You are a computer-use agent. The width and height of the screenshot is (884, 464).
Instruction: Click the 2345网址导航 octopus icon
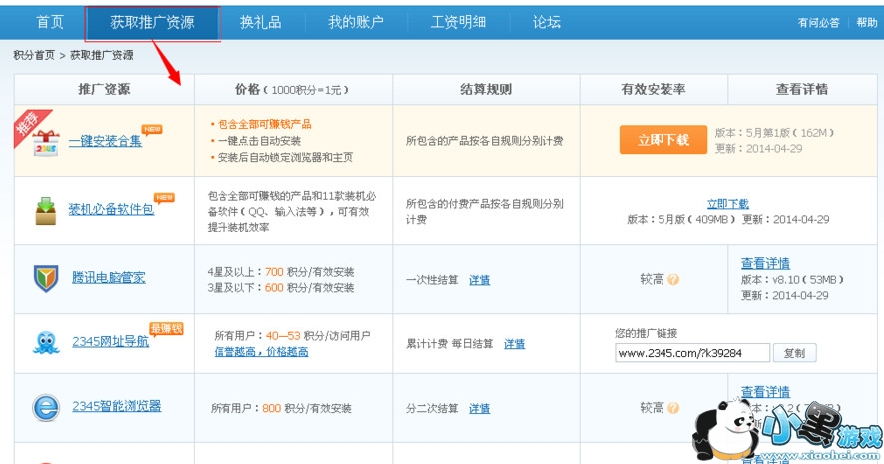46,343
